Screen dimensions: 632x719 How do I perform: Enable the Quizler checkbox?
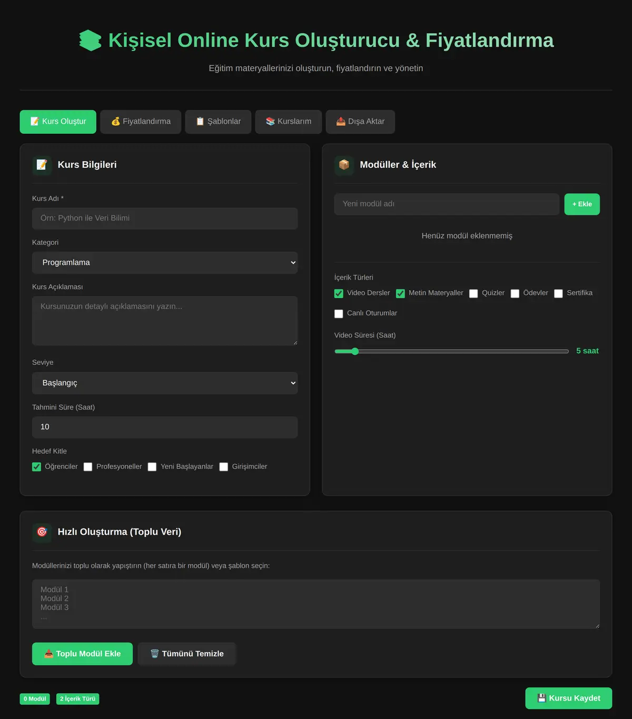pyautogui.click(x=473, y=293)
